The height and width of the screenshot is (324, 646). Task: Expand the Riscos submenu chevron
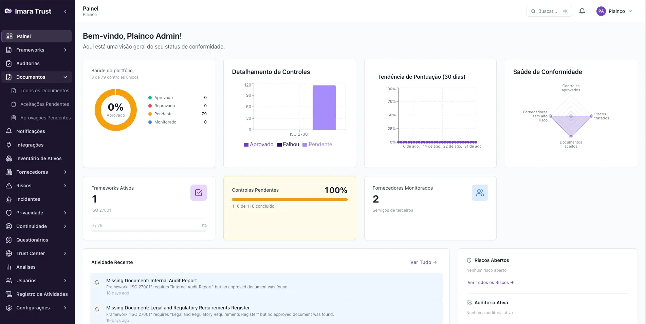(65, 186)
